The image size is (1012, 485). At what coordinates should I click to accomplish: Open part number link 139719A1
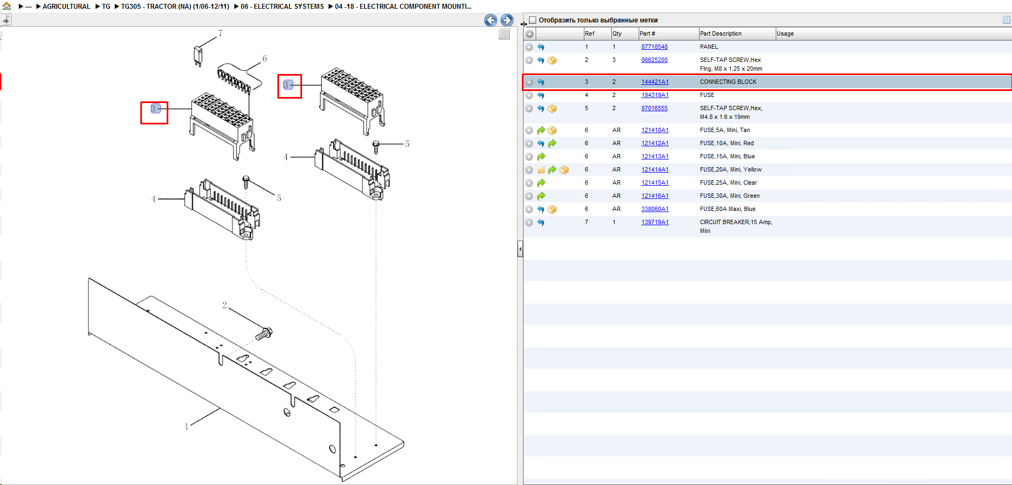pyautogui.click(x=655, y=222)
